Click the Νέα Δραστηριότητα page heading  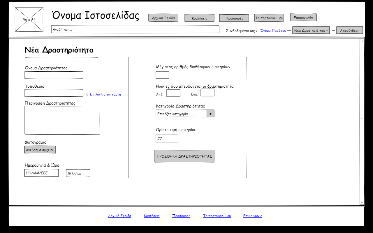tap(59, 50)
